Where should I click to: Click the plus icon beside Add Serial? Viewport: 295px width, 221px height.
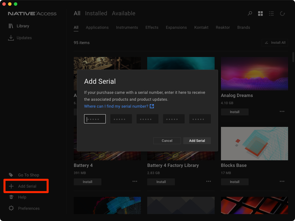tap(11, 186)
